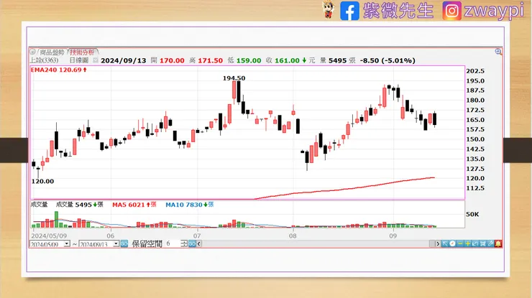Click the scrollbar left arrow
This screenshot has width=532, height=298.
tap(199, 243)
